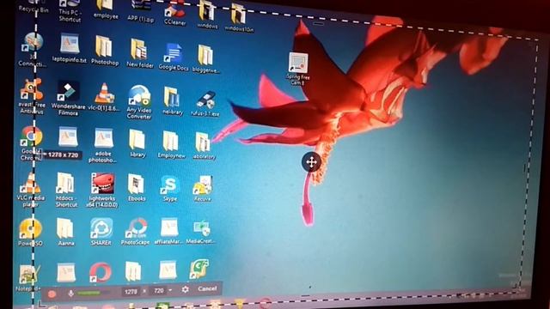Open recording settings gear
550x309 pixels.
(x=185, y=289)
